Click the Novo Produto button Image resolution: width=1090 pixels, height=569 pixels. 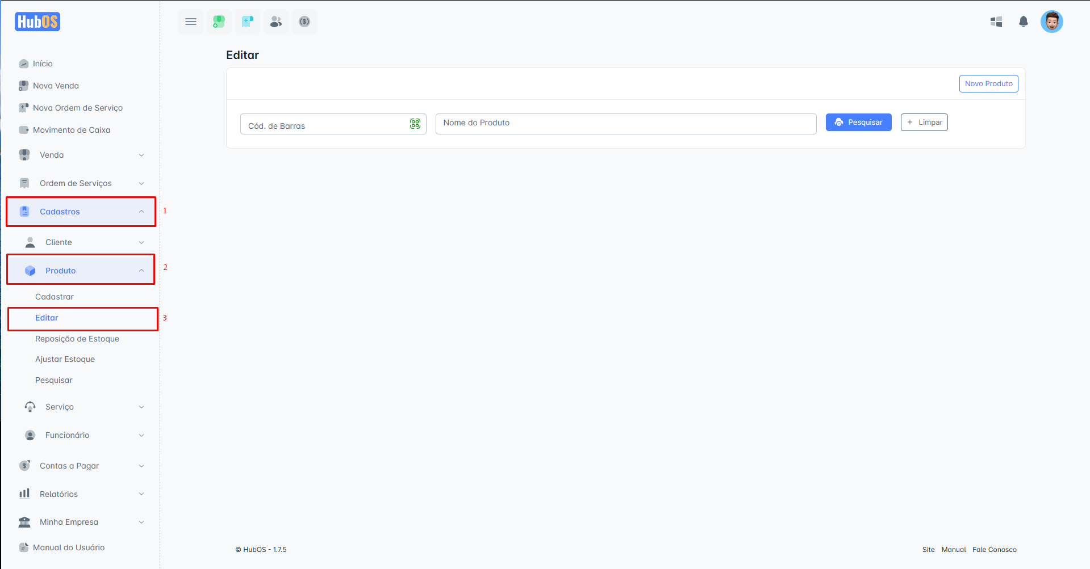pyautogui.click(x=988, y=83)
